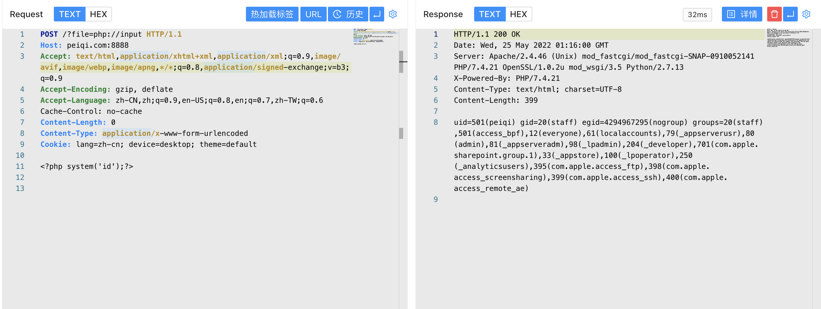
Task: Click the X-Powered-By: PHP/7.4.21 line
Action: point(507,78)
